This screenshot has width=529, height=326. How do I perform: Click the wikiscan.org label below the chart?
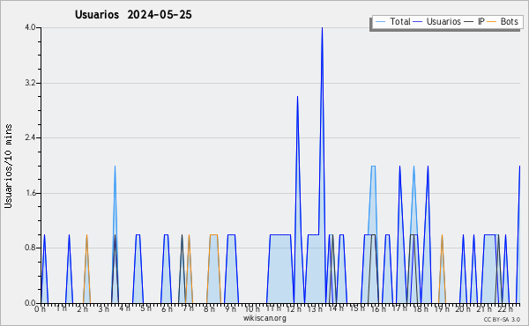(x=264, y=318)
